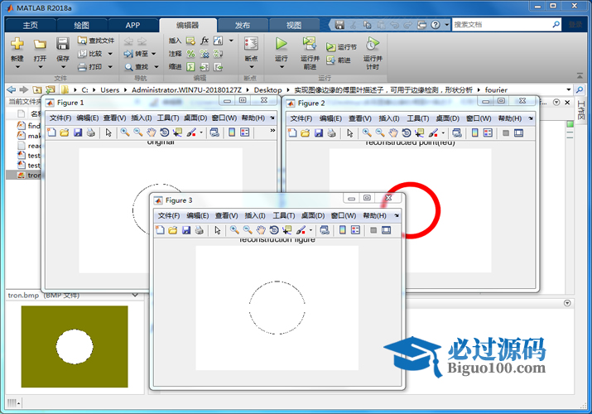Image resolution: width=592 pixels, height=414 pixels.
Task: Click Run and Advance (运行并前进) icon
Action: pos(310,44)
